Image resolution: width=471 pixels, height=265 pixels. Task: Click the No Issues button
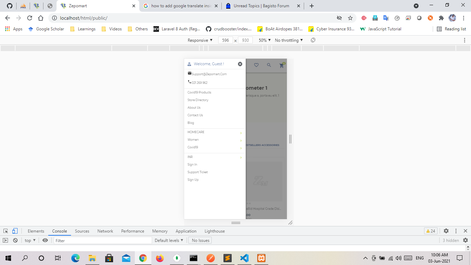(x=200, y=241)
